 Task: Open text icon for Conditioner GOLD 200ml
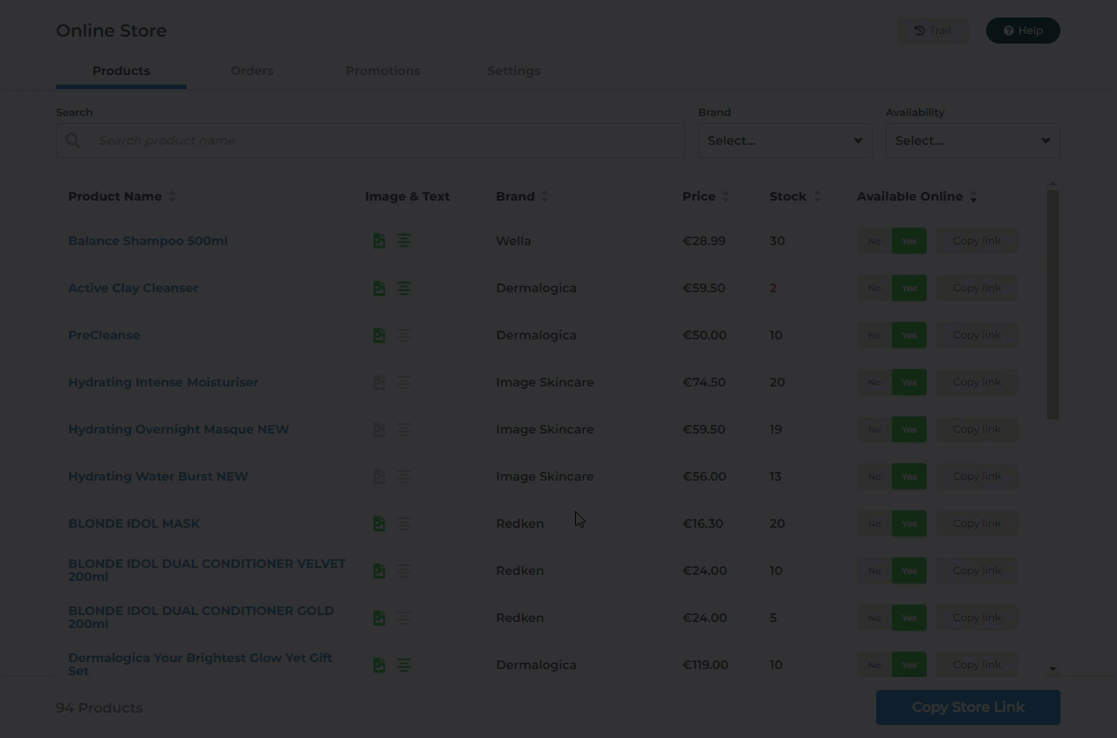(x=404, y=618)
